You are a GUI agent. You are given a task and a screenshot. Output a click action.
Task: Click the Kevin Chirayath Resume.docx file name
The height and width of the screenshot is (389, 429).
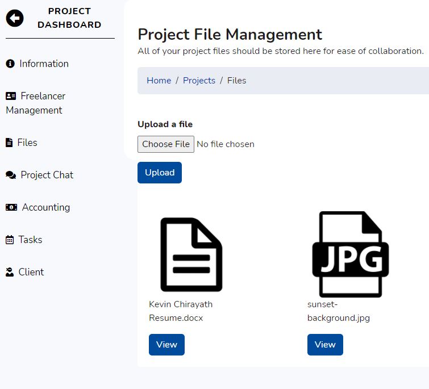coord(180,311)
